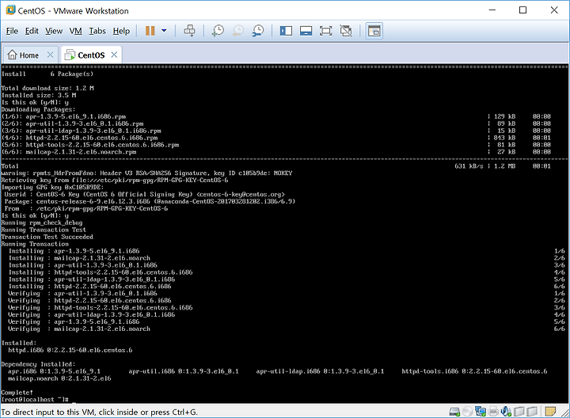The image size is (570, 418).
Task: Click the sound card status icon
Action: pyautogui.click(x=506, y=412)
